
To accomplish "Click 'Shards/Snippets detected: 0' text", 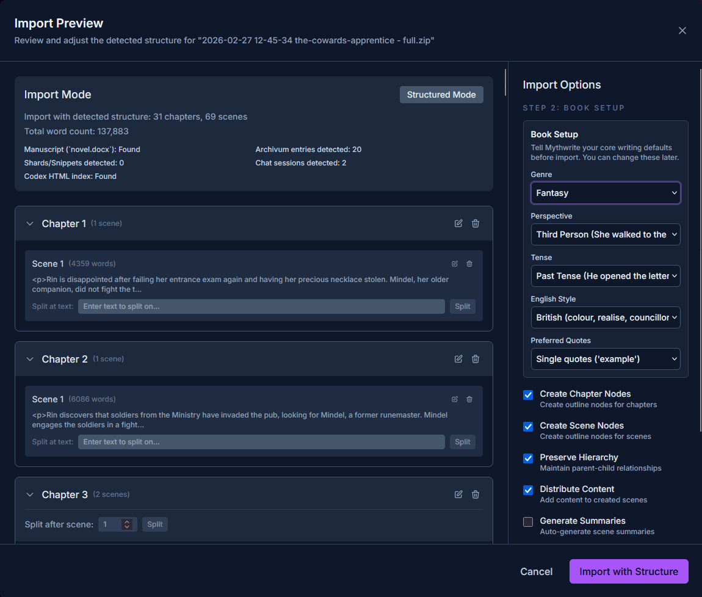I will pyautogui.click(x=74, y=163).
